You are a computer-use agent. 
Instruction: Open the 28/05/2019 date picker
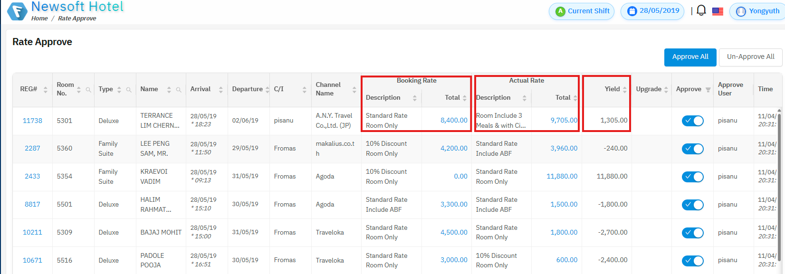652,11
